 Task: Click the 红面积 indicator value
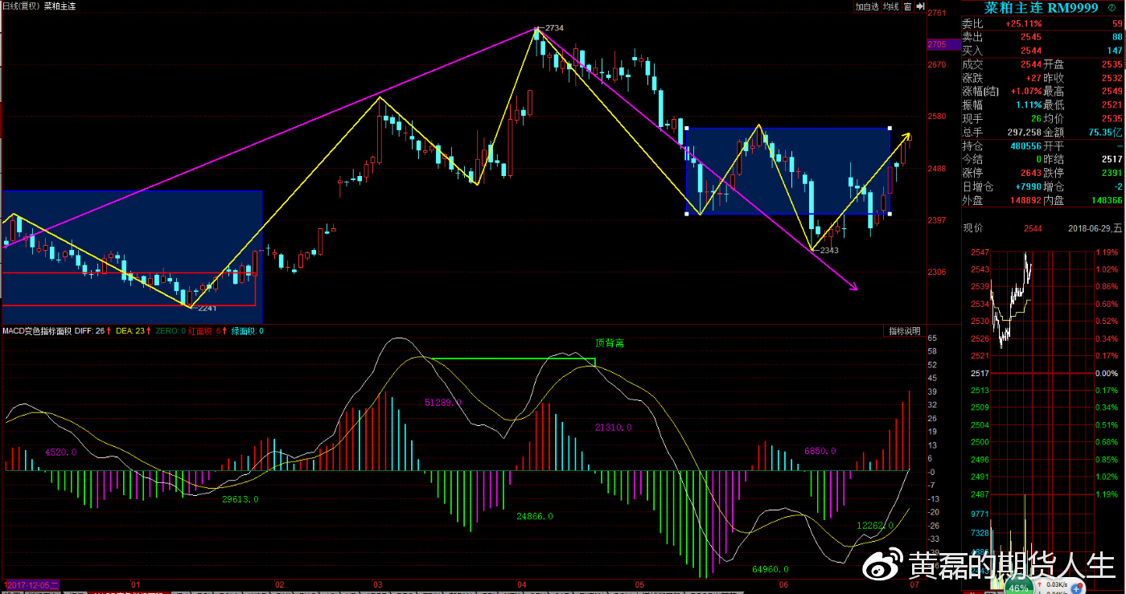click(207, 330)
